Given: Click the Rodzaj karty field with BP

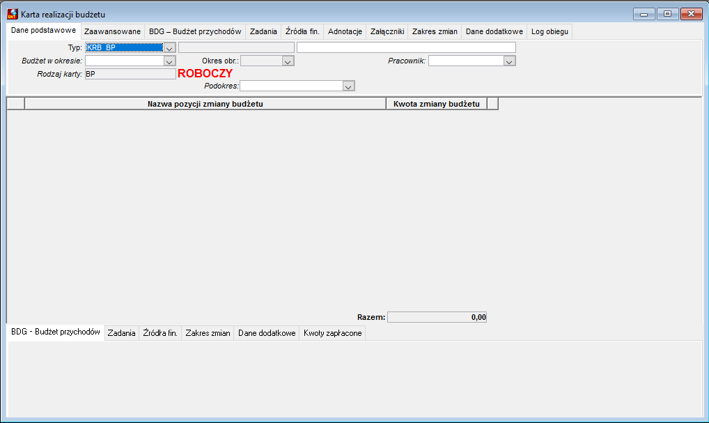Looking at the screenshot, I should click(130, 74).
